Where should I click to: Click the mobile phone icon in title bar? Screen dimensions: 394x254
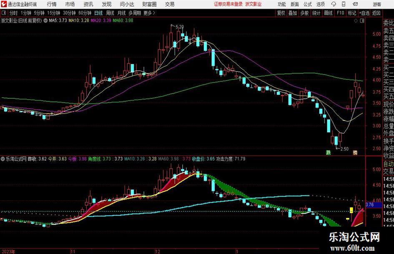point(344,4)
